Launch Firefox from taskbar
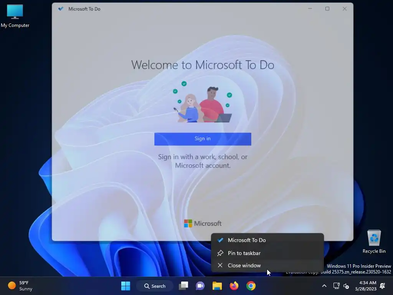The height and width of the screenshot is (295, 393). tap(234, 286)
